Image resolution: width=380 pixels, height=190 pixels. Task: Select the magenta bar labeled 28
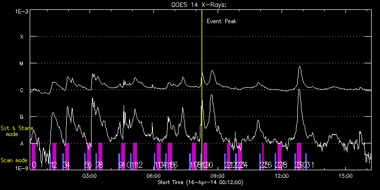280,156
